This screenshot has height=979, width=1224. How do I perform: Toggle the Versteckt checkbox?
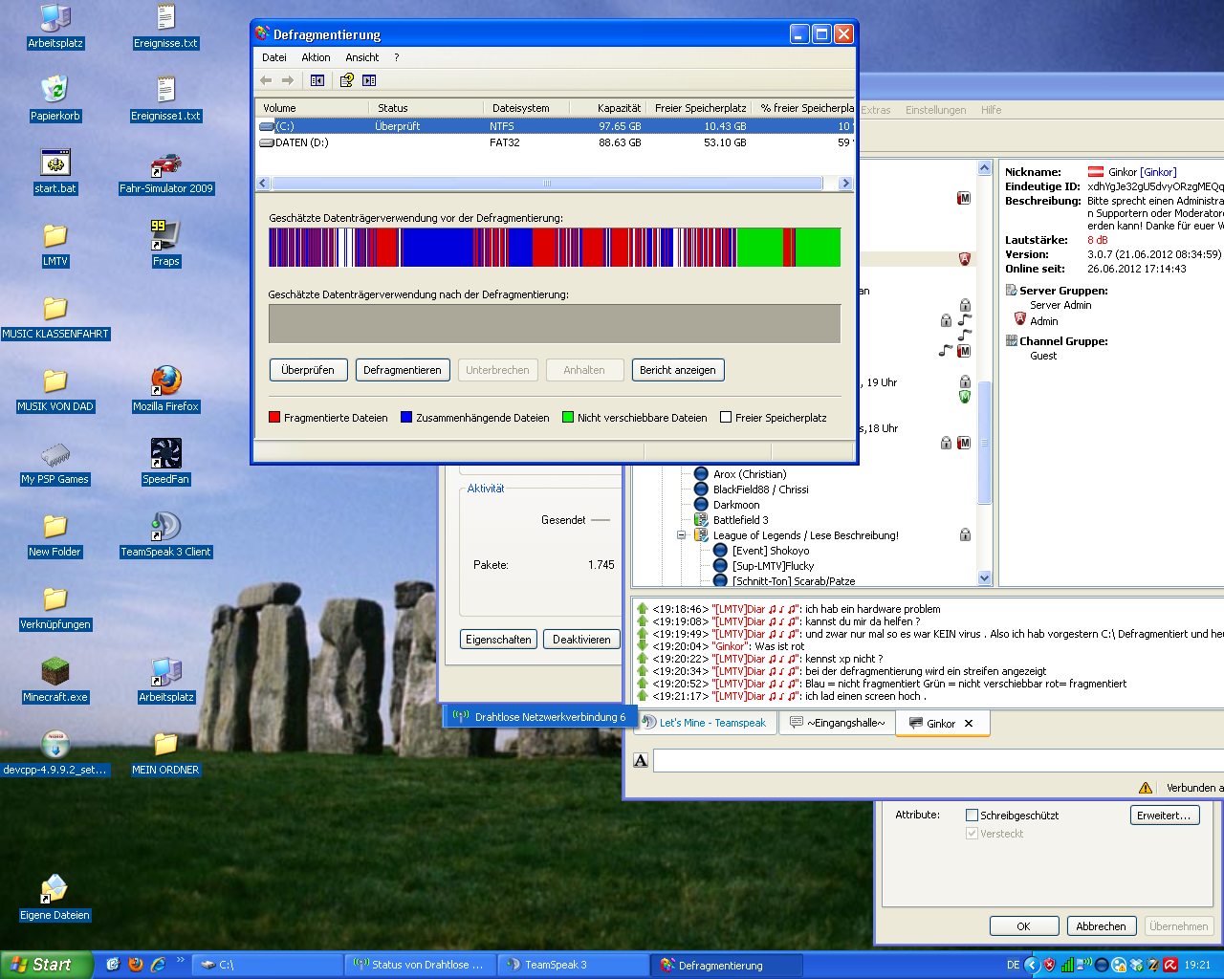[x=972, y=834]
